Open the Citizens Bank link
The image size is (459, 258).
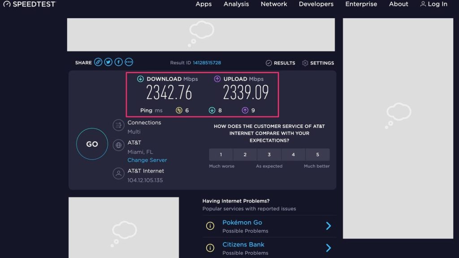coord(243,244)
